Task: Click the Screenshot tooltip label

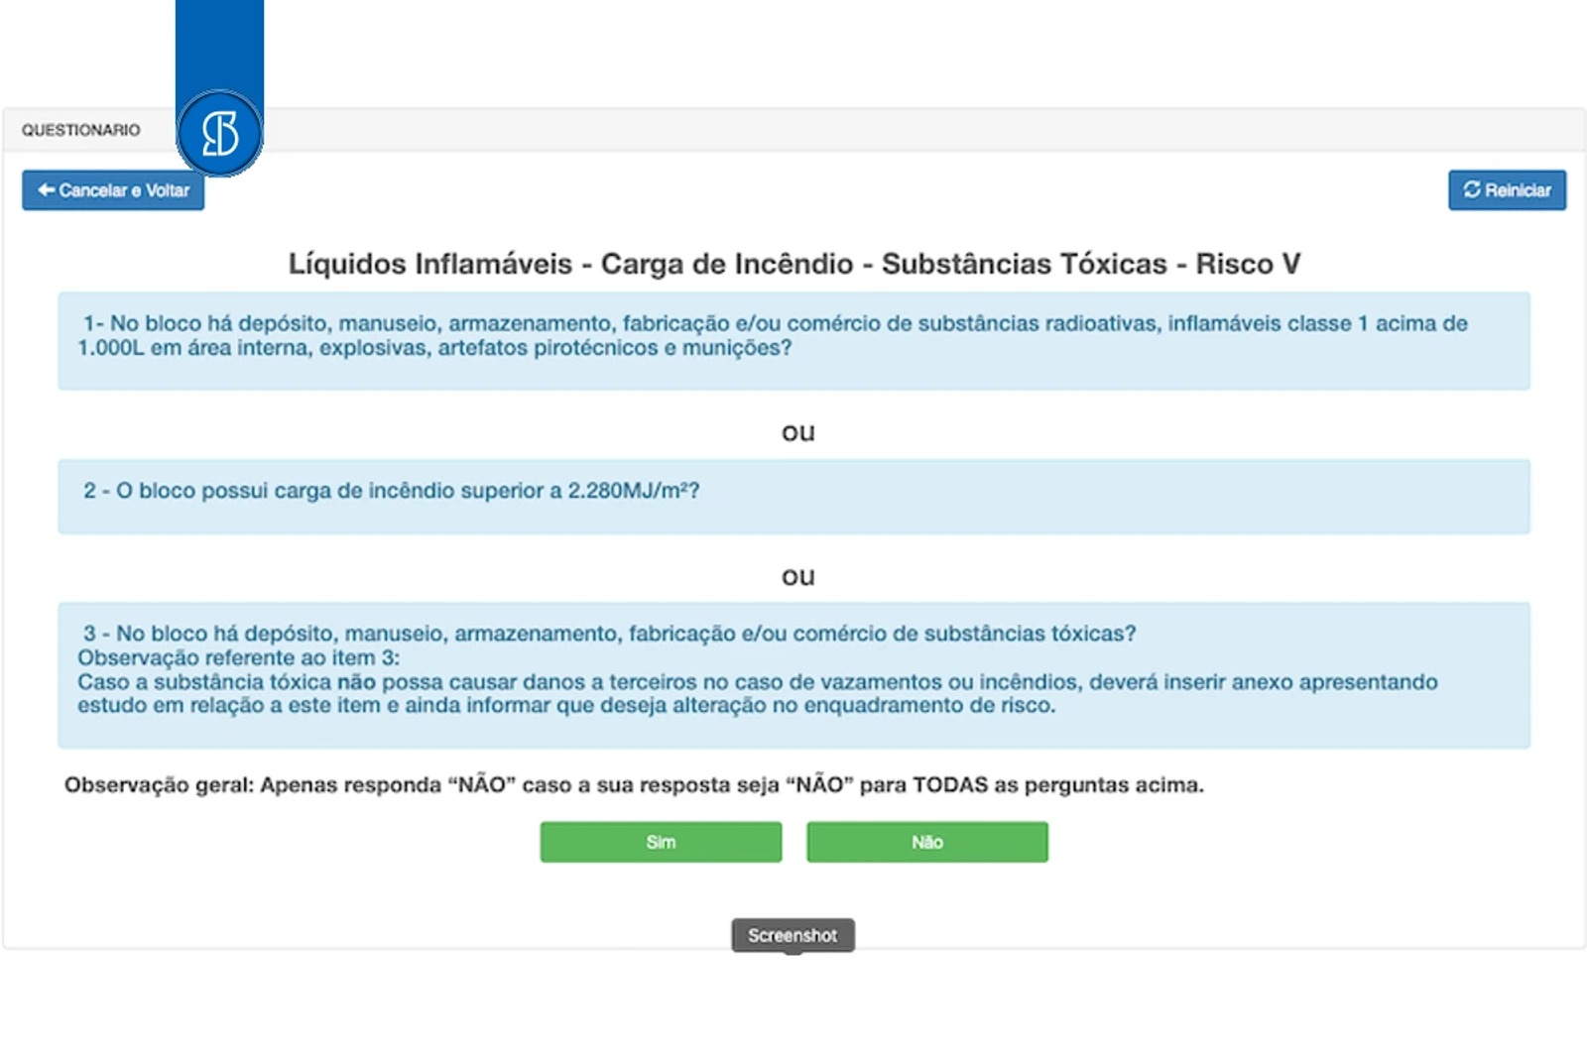Action: pos(793,935)
